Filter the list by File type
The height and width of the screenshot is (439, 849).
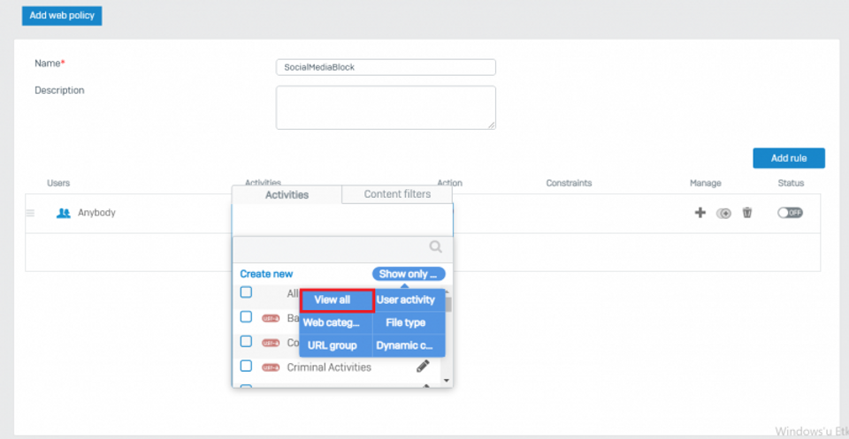406,322
